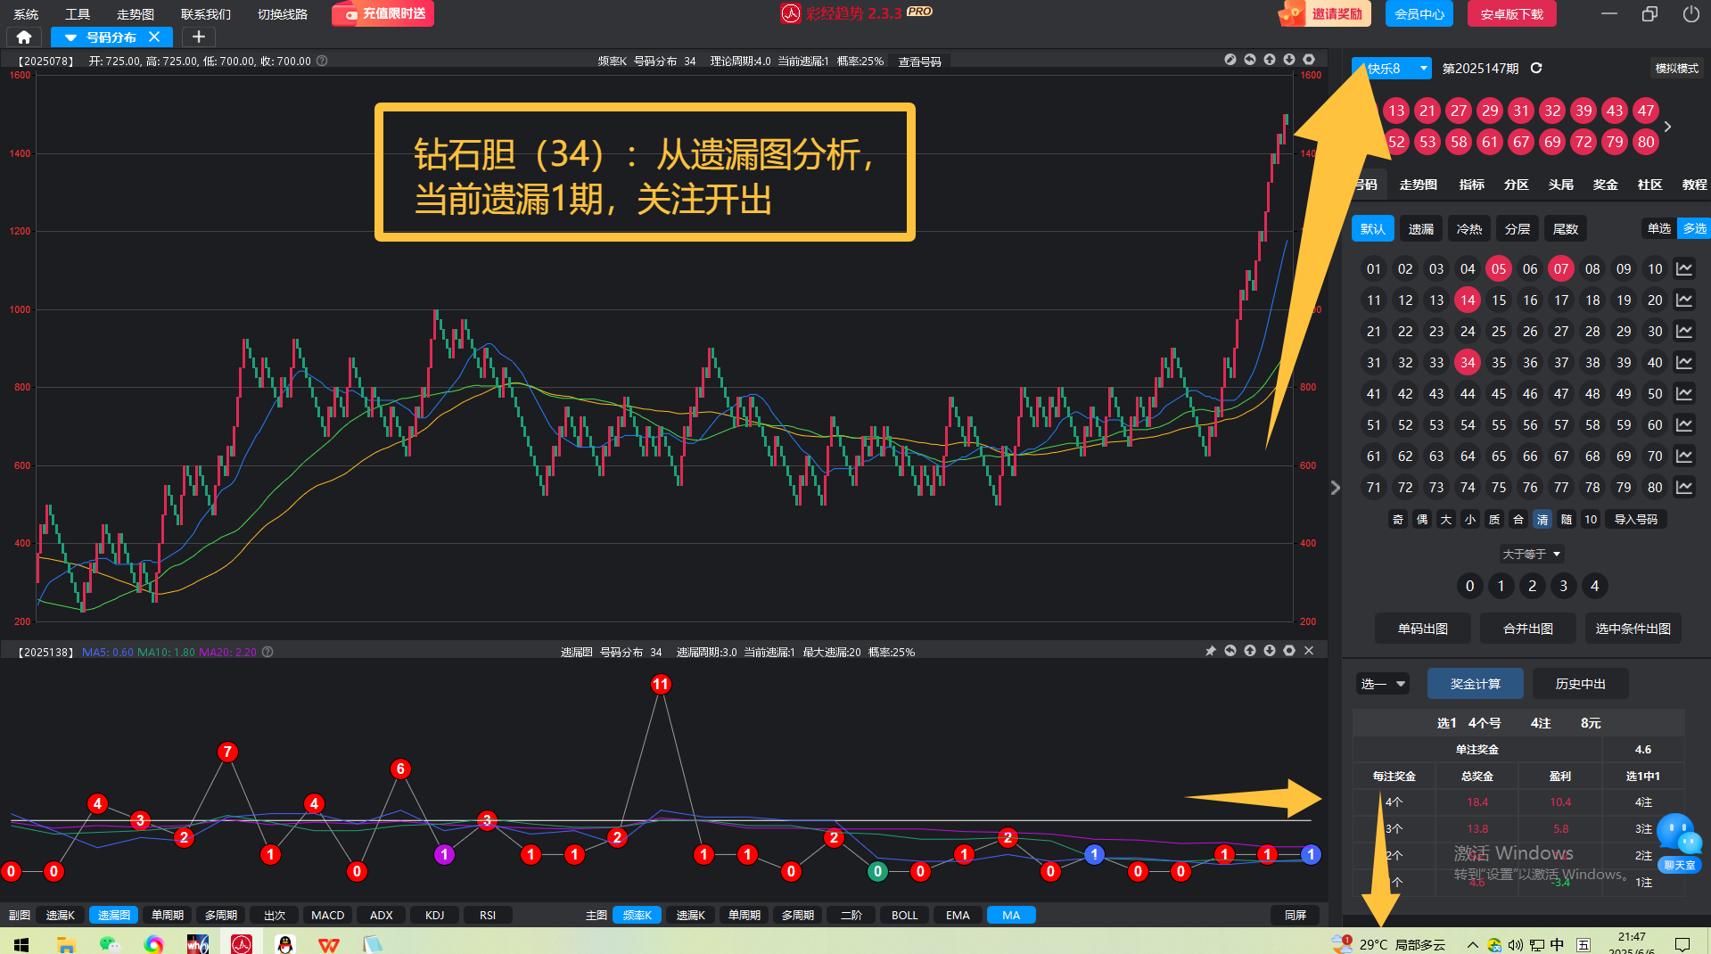Show the trend chart icon for row 01-10
The height and width of the screenshot is (954, 1711).
click(1684, 268)
